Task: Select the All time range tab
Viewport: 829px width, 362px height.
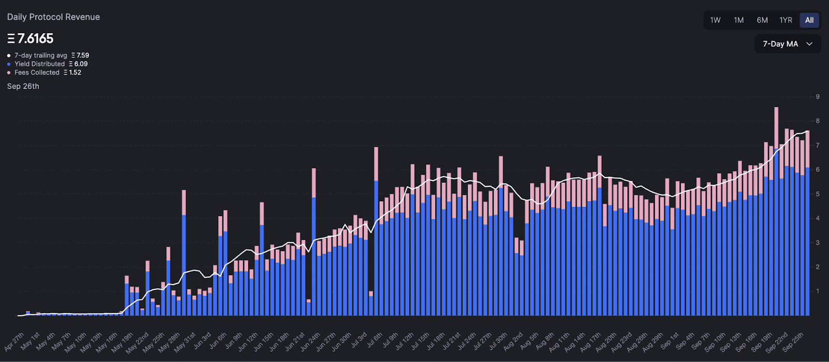Action: point(809,20)
